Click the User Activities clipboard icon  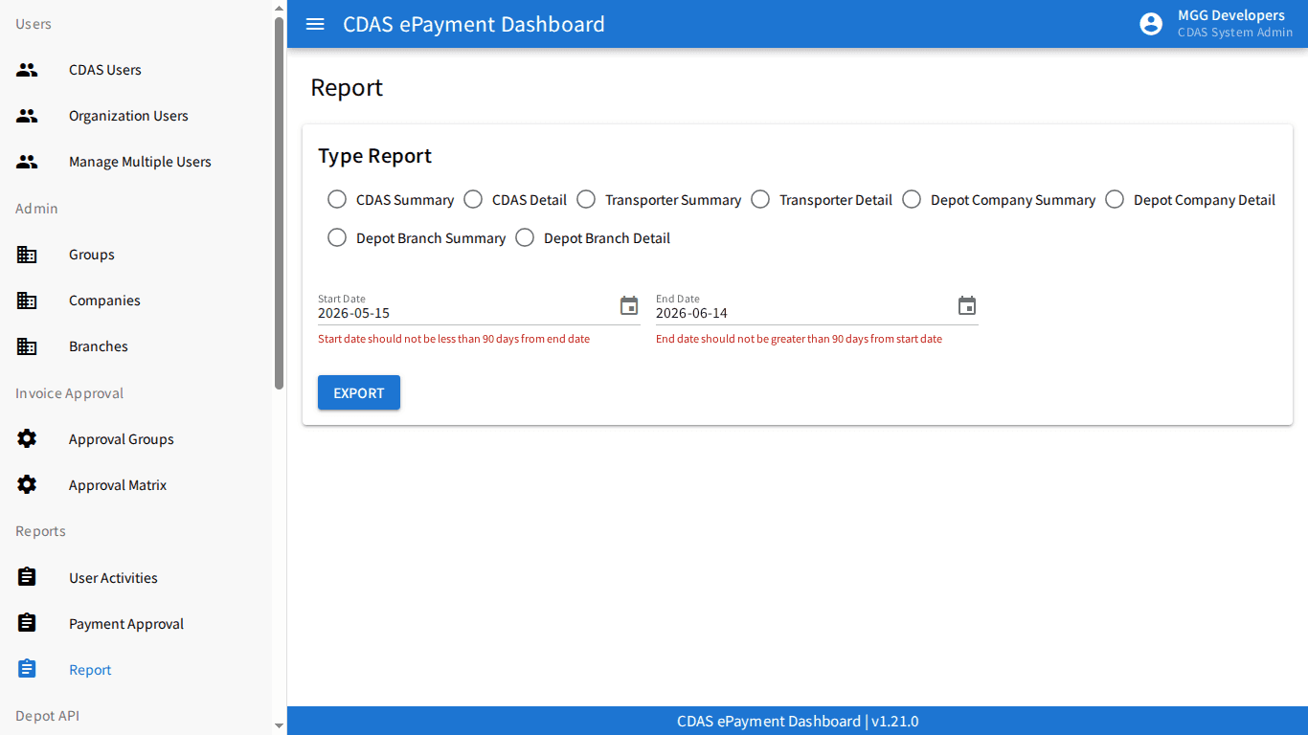(x=27, y=577)
